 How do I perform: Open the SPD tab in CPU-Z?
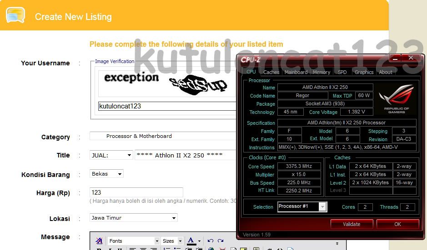[342, 72]
